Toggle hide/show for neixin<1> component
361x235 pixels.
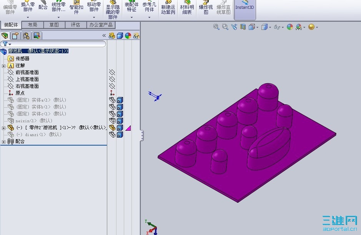click(x=112, y=121)
